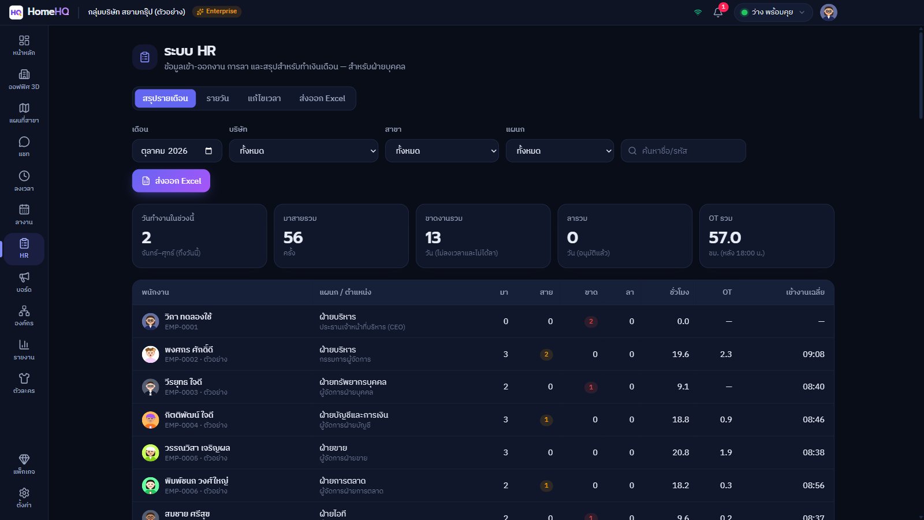
Task: Click พิมพ์ชนก วงศ์ใหญ่ employee name
Action: [x=196, y=481]
